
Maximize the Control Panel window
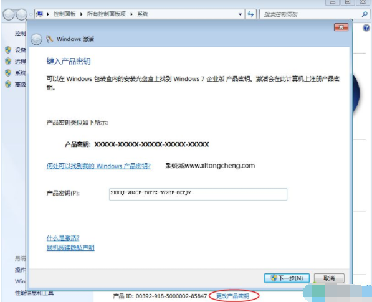click(x=348, y=2)
